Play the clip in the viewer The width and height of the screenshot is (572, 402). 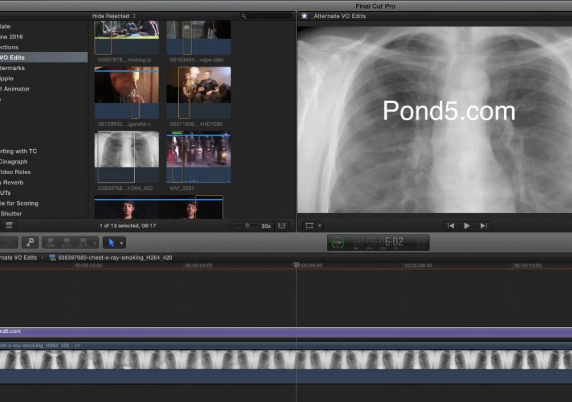[466, 226]
